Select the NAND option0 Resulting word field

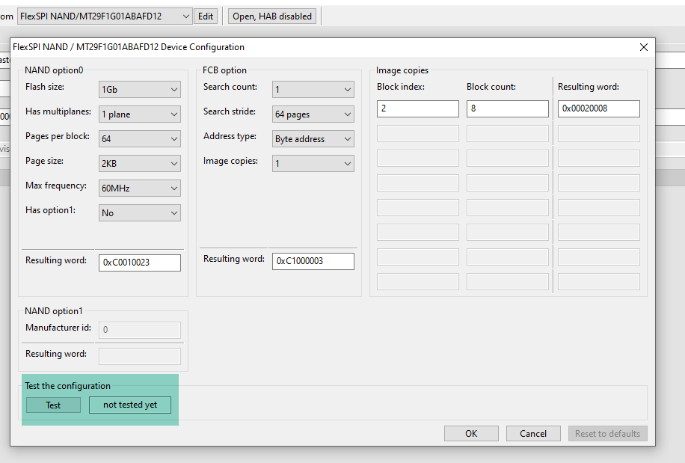coord(140,263)
